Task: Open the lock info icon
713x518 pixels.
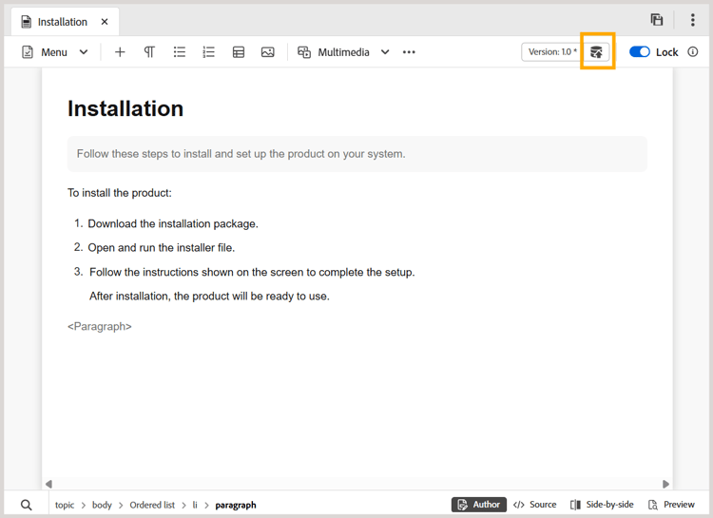Action: [x=692, y=52]
